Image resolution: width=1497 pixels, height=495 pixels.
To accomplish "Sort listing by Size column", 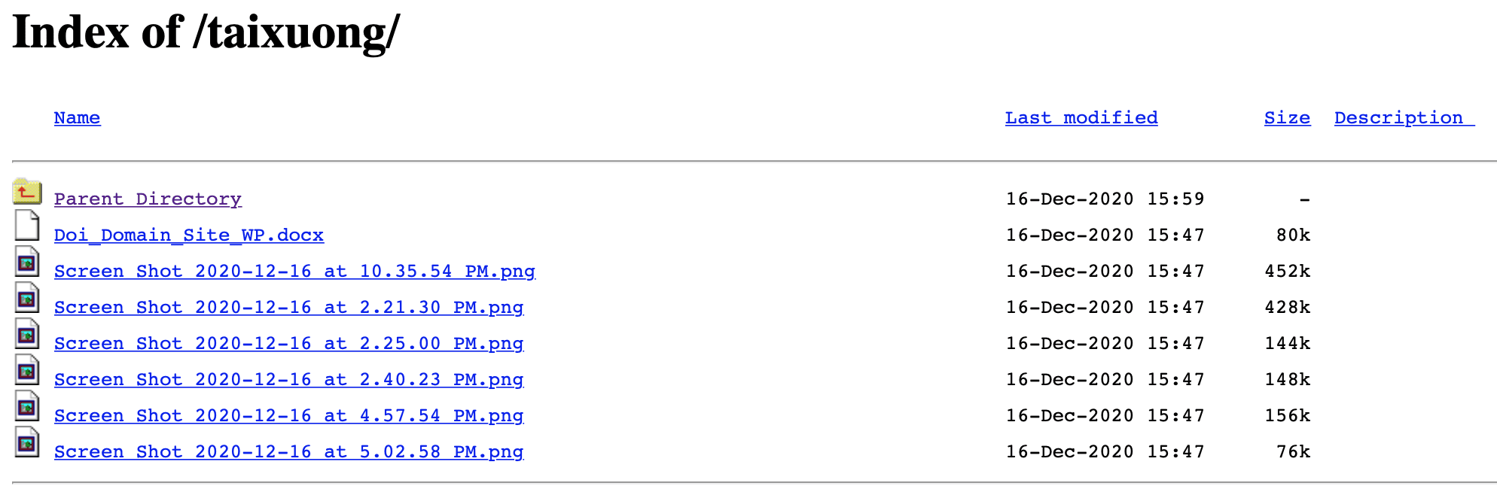I will [x=1286, y=117].
